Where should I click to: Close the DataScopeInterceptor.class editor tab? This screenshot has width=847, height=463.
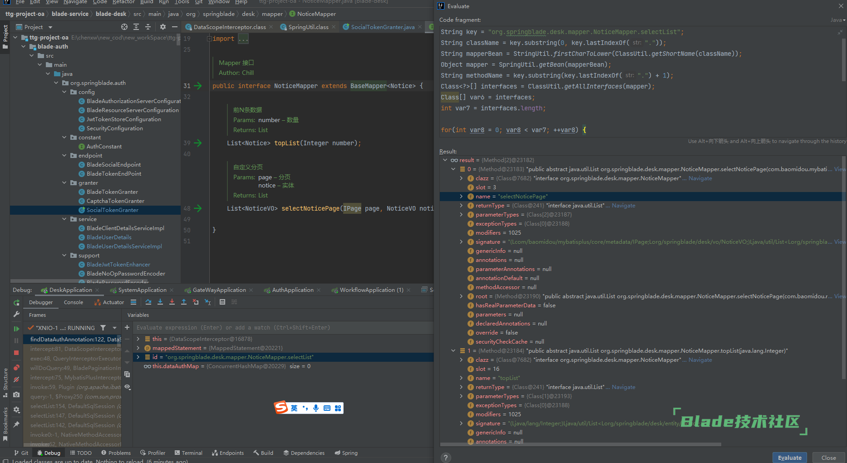point(271,27)
